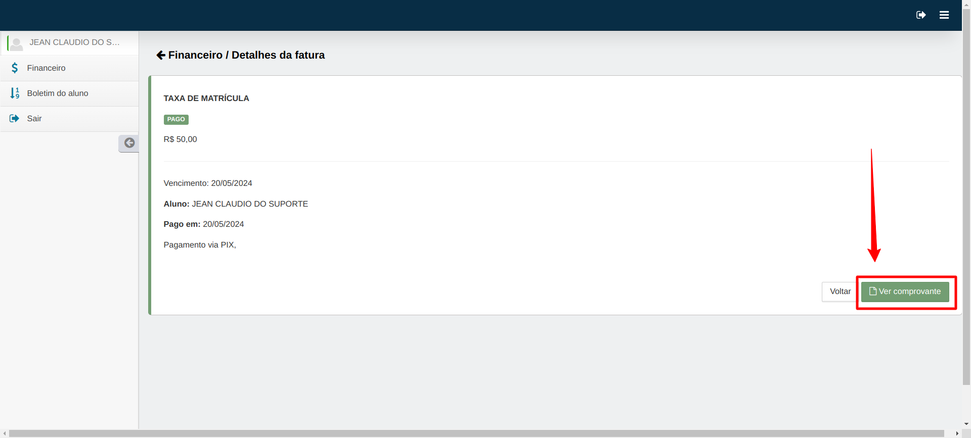Open the hamburger menu icon
The image size is (971, 438).
coord(944,15)
